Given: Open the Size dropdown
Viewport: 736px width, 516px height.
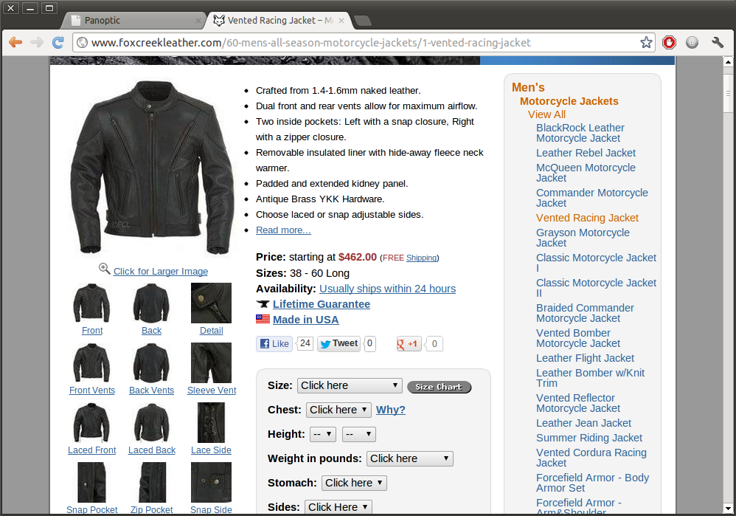Looking at the screenshot, I should (350, 385).
